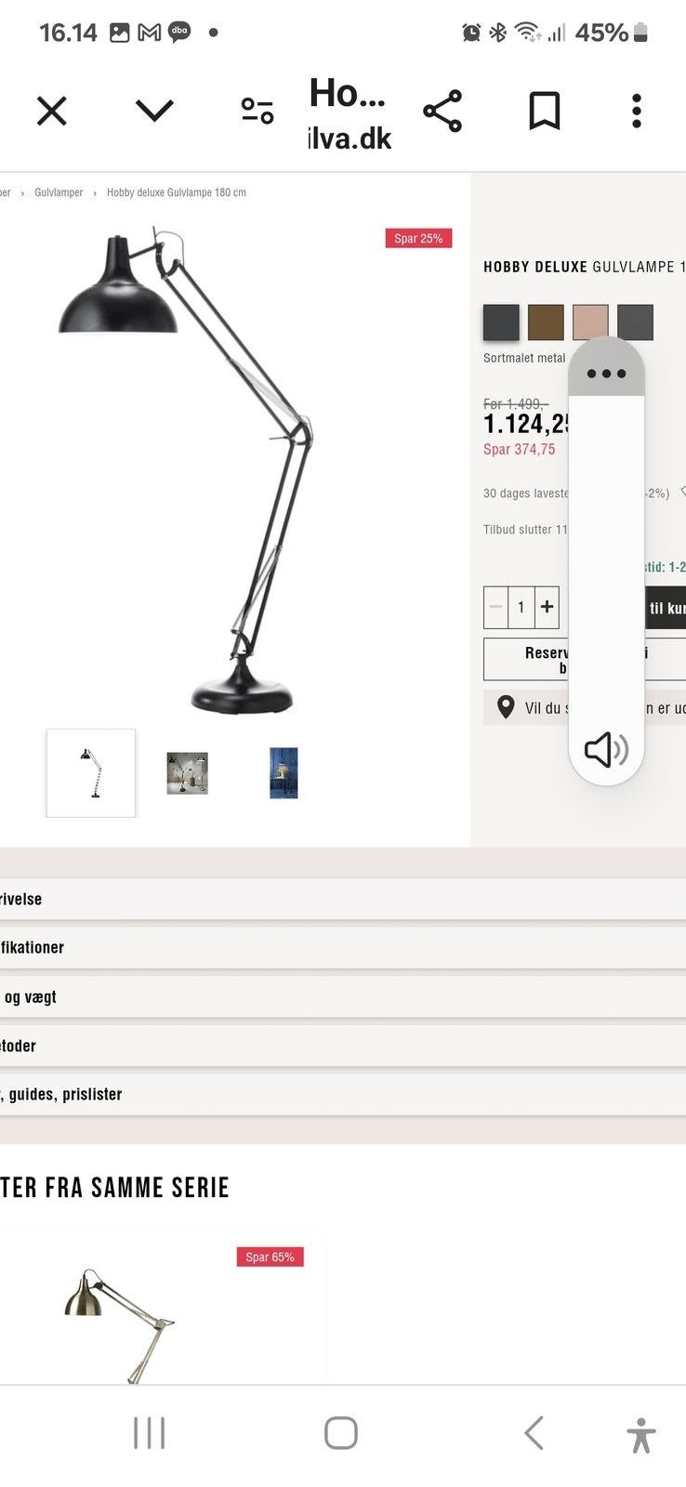Screen dimensions: 686x1487
Task: Open the three-dot overflow menu
Action: pyautogui.click(x=637, y=112)
